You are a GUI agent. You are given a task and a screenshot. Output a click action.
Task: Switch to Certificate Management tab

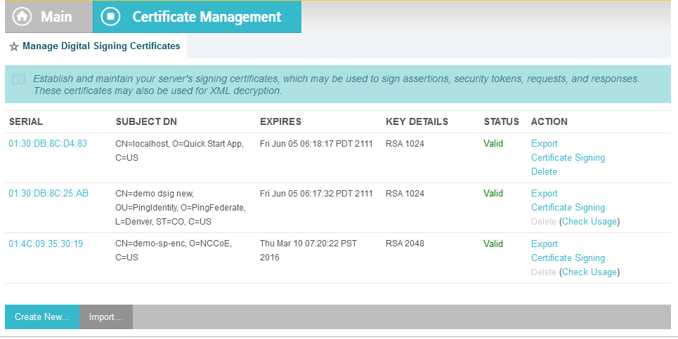point(197,16)
